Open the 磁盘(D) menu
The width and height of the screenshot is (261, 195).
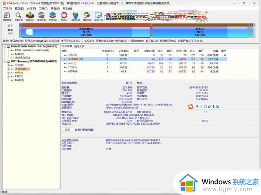pos(19,9)
